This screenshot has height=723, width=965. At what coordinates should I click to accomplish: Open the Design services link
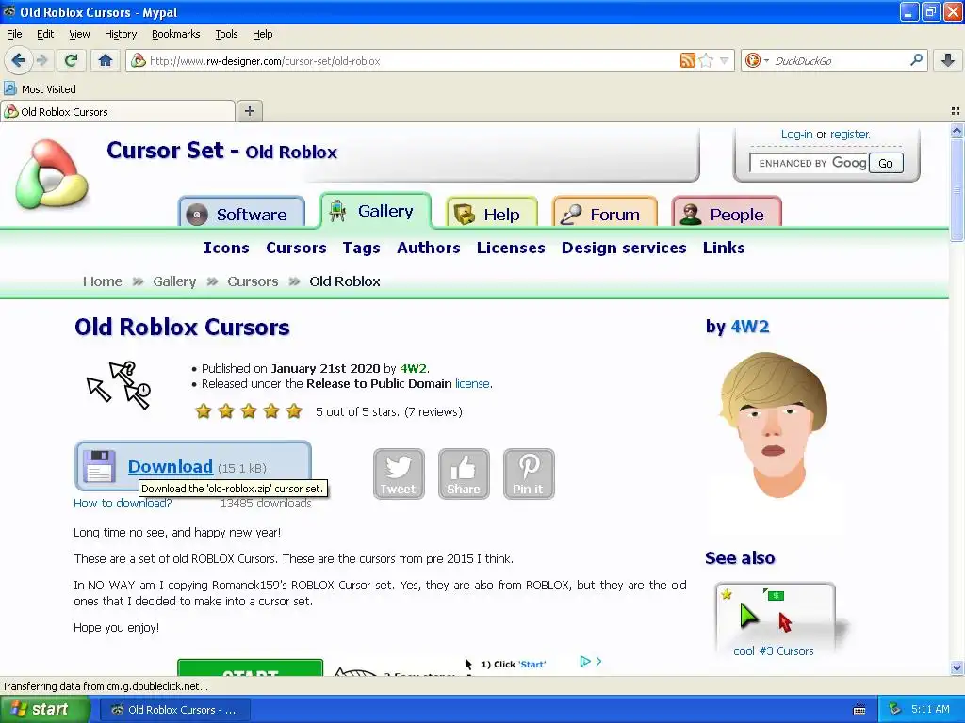(x=624, y=248)
